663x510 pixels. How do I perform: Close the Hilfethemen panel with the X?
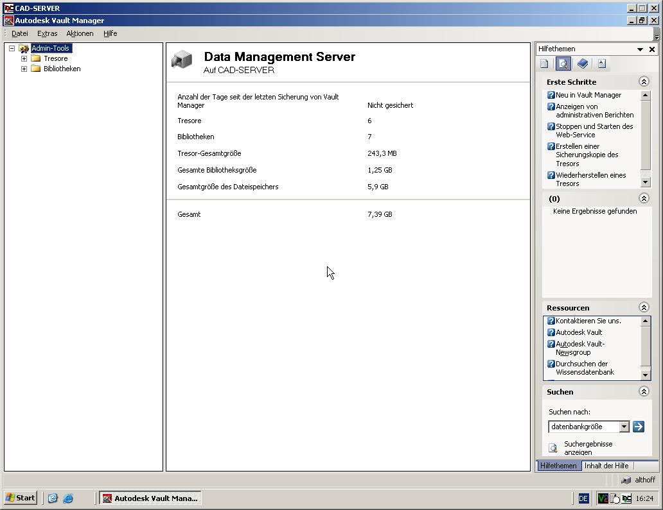click(652, 49)
